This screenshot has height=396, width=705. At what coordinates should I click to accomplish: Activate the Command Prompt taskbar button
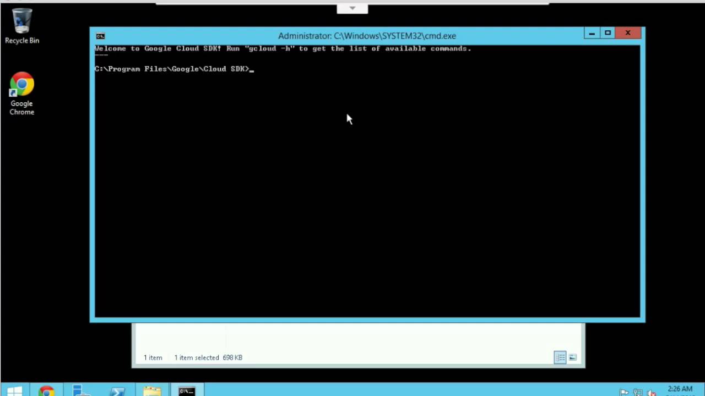(187, 391)
